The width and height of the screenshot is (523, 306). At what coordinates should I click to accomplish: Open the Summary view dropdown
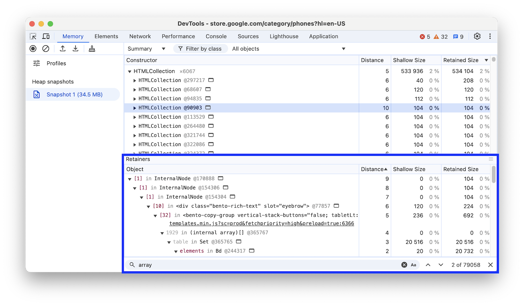146,49
